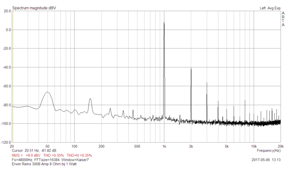Screen dimensions: 288x169
Task: Click the 'Avg:Exp' averaging label
Action: coord(274,8)
